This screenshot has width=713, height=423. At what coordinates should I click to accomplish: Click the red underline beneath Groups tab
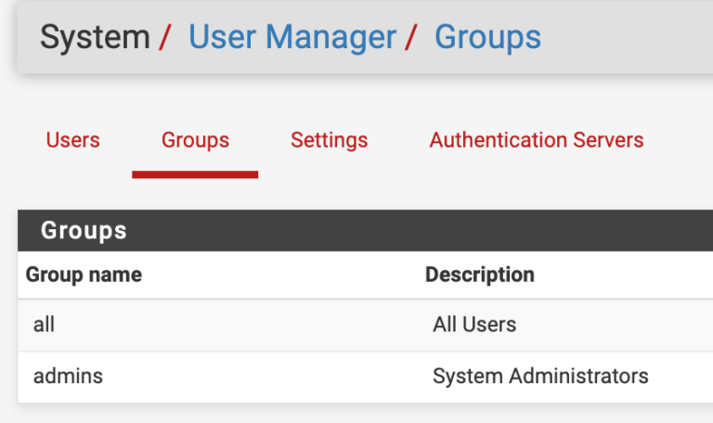pos(195,173)
